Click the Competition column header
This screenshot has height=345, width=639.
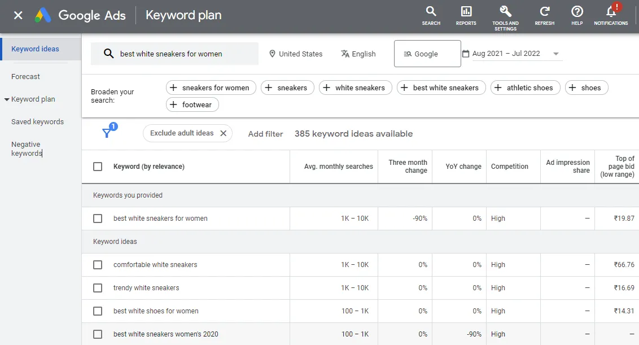click(x=509, y=167)
